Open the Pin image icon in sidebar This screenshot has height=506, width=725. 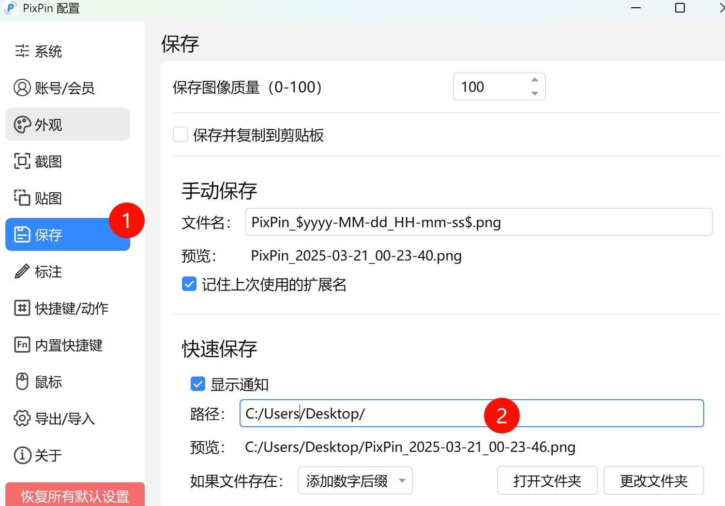coord(22,198)
